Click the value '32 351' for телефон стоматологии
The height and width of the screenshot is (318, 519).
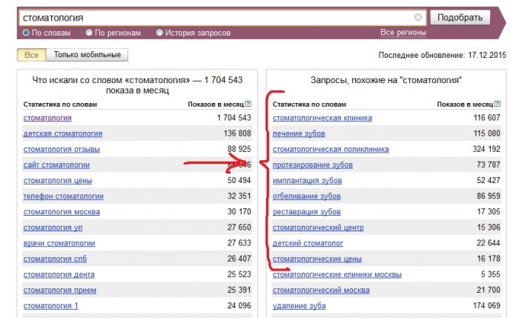pyautogui.click(x=239, y=196)
